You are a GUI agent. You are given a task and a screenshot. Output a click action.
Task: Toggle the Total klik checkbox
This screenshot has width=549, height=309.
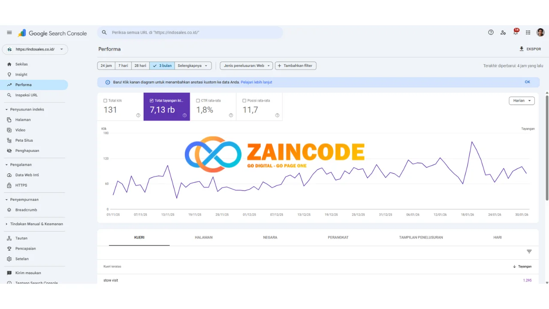(x=106, y=101)
